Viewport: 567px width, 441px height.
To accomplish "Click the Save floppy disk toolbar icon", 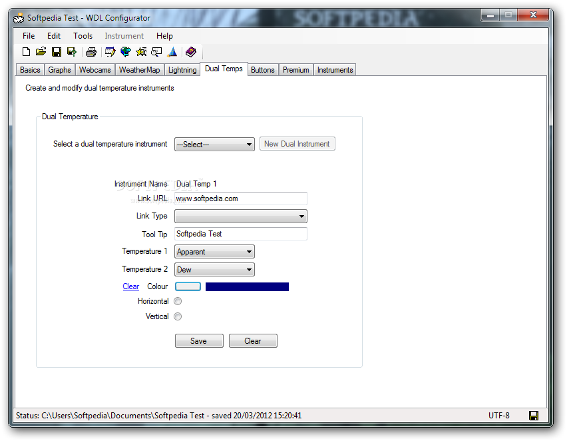I will tap(57, 52).
